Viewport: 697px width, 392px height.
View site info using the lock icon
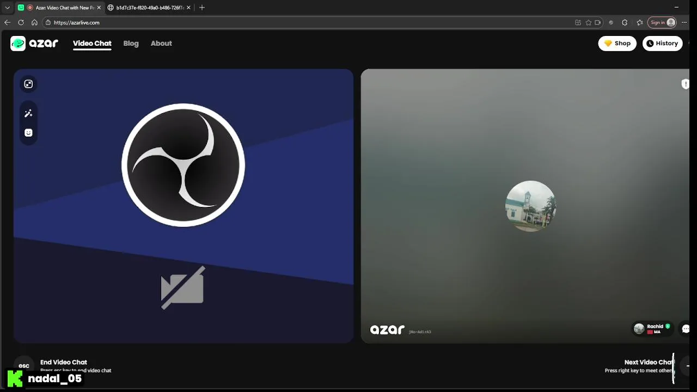tap(48, 22)
